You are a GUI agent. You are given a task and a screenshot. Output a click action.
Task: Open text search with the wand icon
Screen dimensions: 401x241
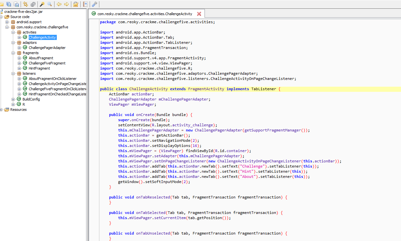tap(42, 4)
